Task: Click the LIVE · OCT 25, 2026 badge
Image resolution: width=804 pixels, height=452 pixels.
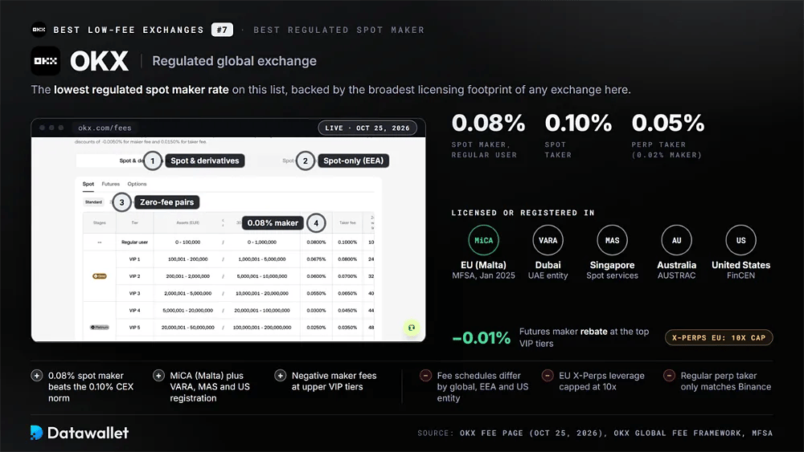Action: (x=367, y=128)
